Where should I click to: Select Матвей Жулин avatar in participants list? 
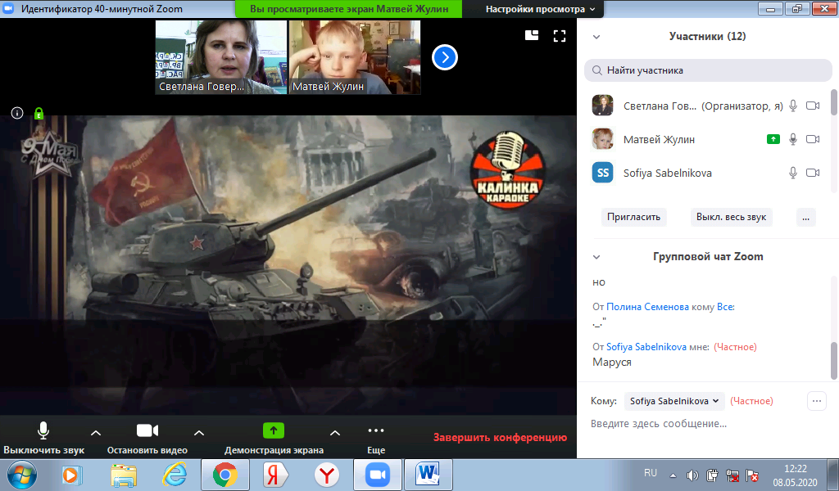(x=602, y=139)
